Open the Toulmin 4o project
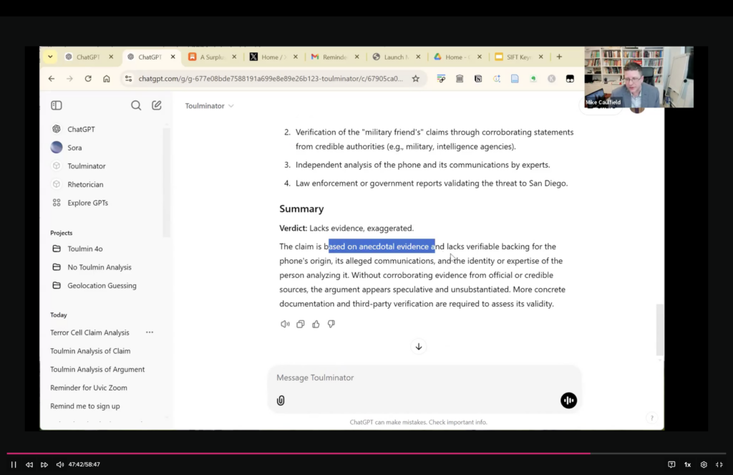 (x=84, y=249)
